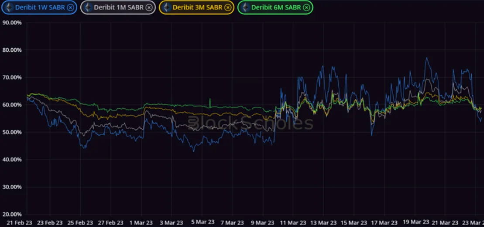Click the 9 Mar 23 date label
The image size is (484, 227).
tap(263, 222)
